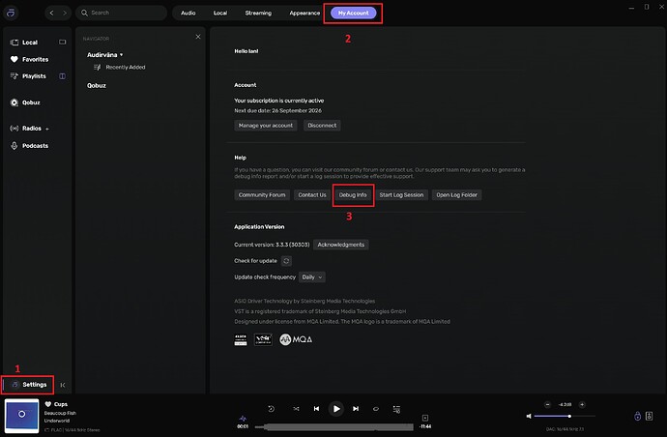Click the Disconnect button
Screen dimensions: 667x437
(322, 125)
